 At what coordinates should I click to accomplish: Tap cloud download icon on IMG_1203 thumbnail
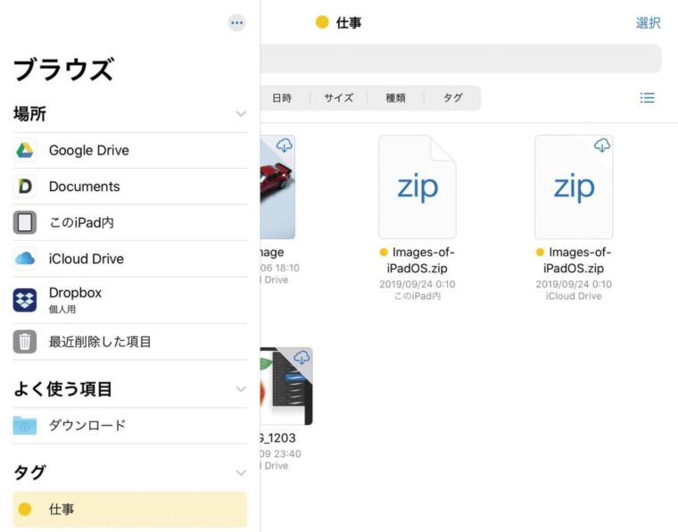click(x=302, y=357)
